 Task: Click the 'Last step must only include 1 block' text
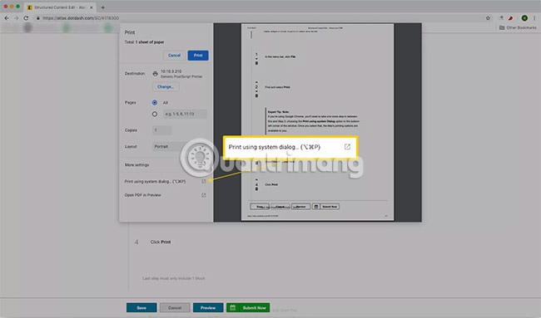point(174,278)
